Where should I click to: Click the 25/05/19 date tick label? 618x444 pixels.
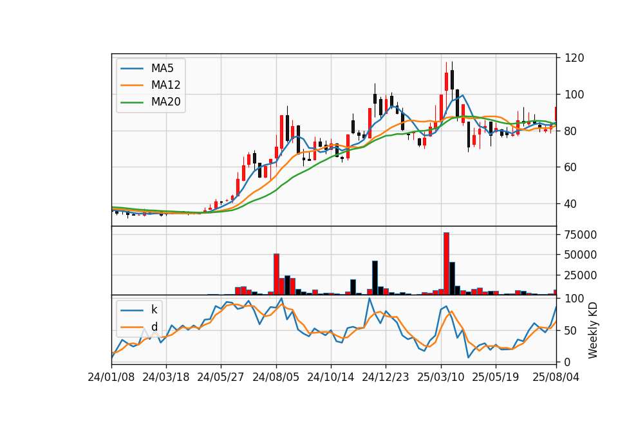(x=496, y=378)
